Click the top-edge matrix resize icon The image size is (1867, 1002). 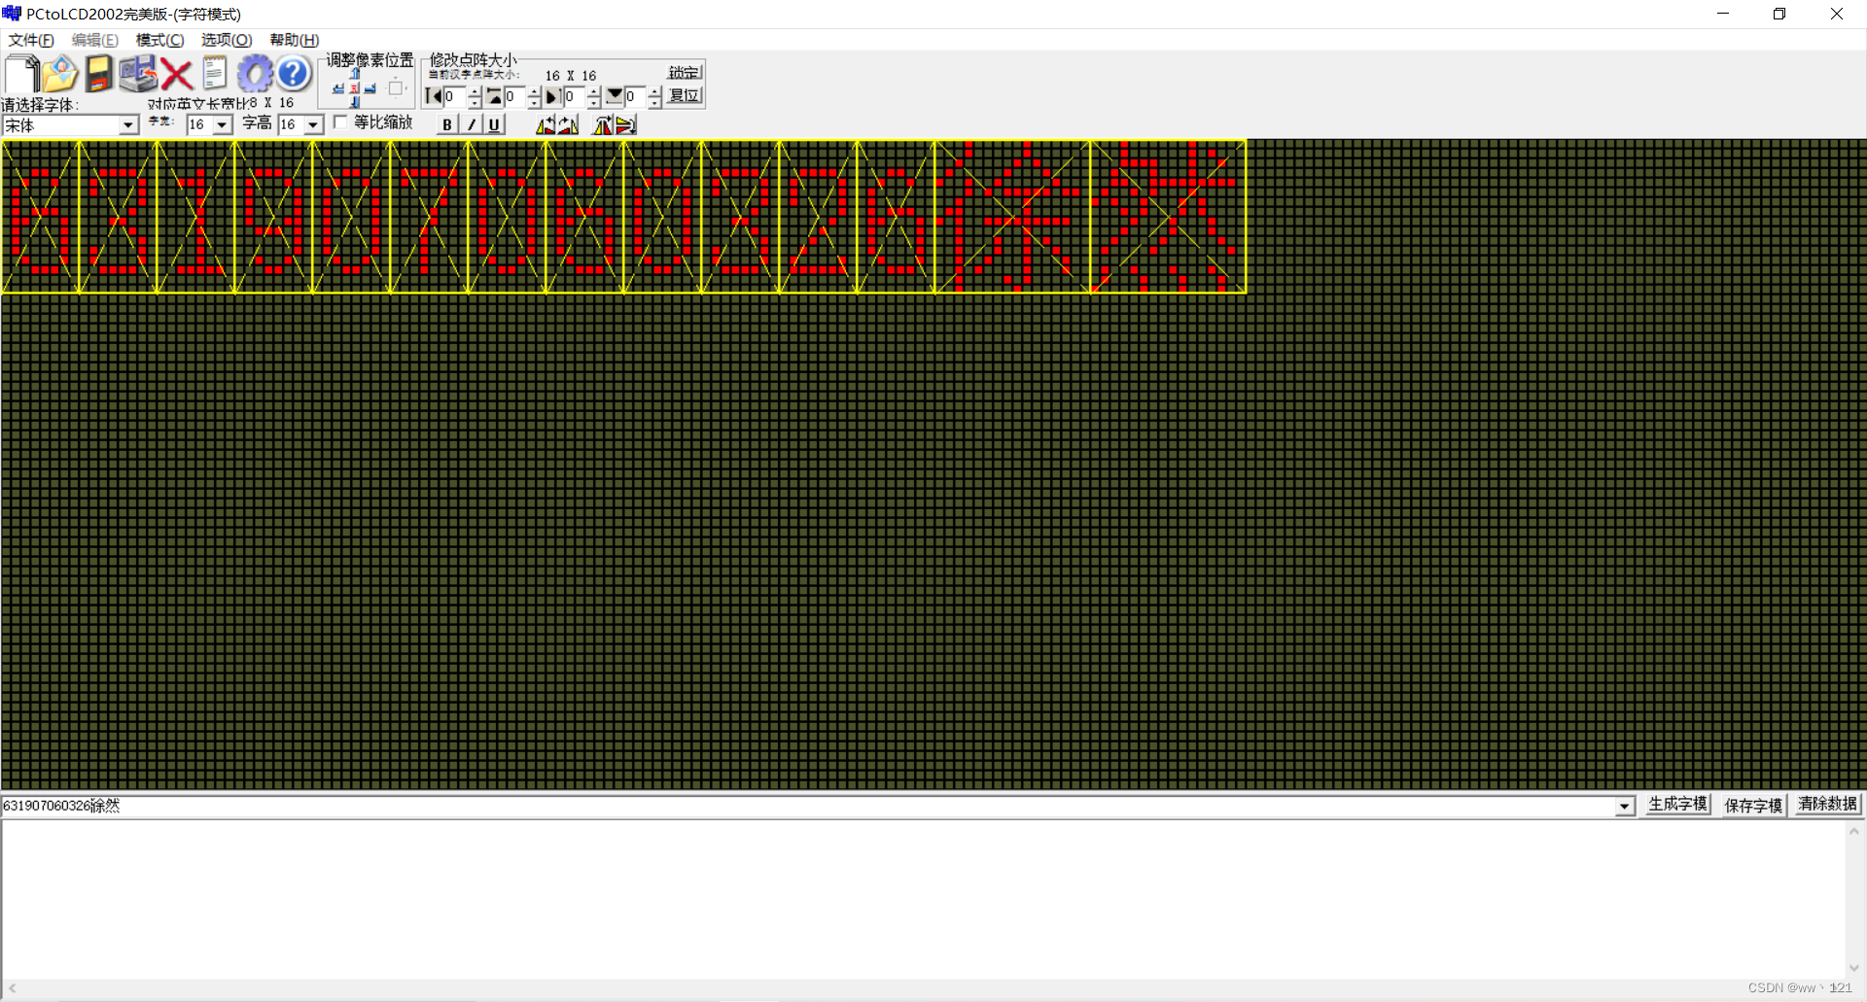[494, 96]
